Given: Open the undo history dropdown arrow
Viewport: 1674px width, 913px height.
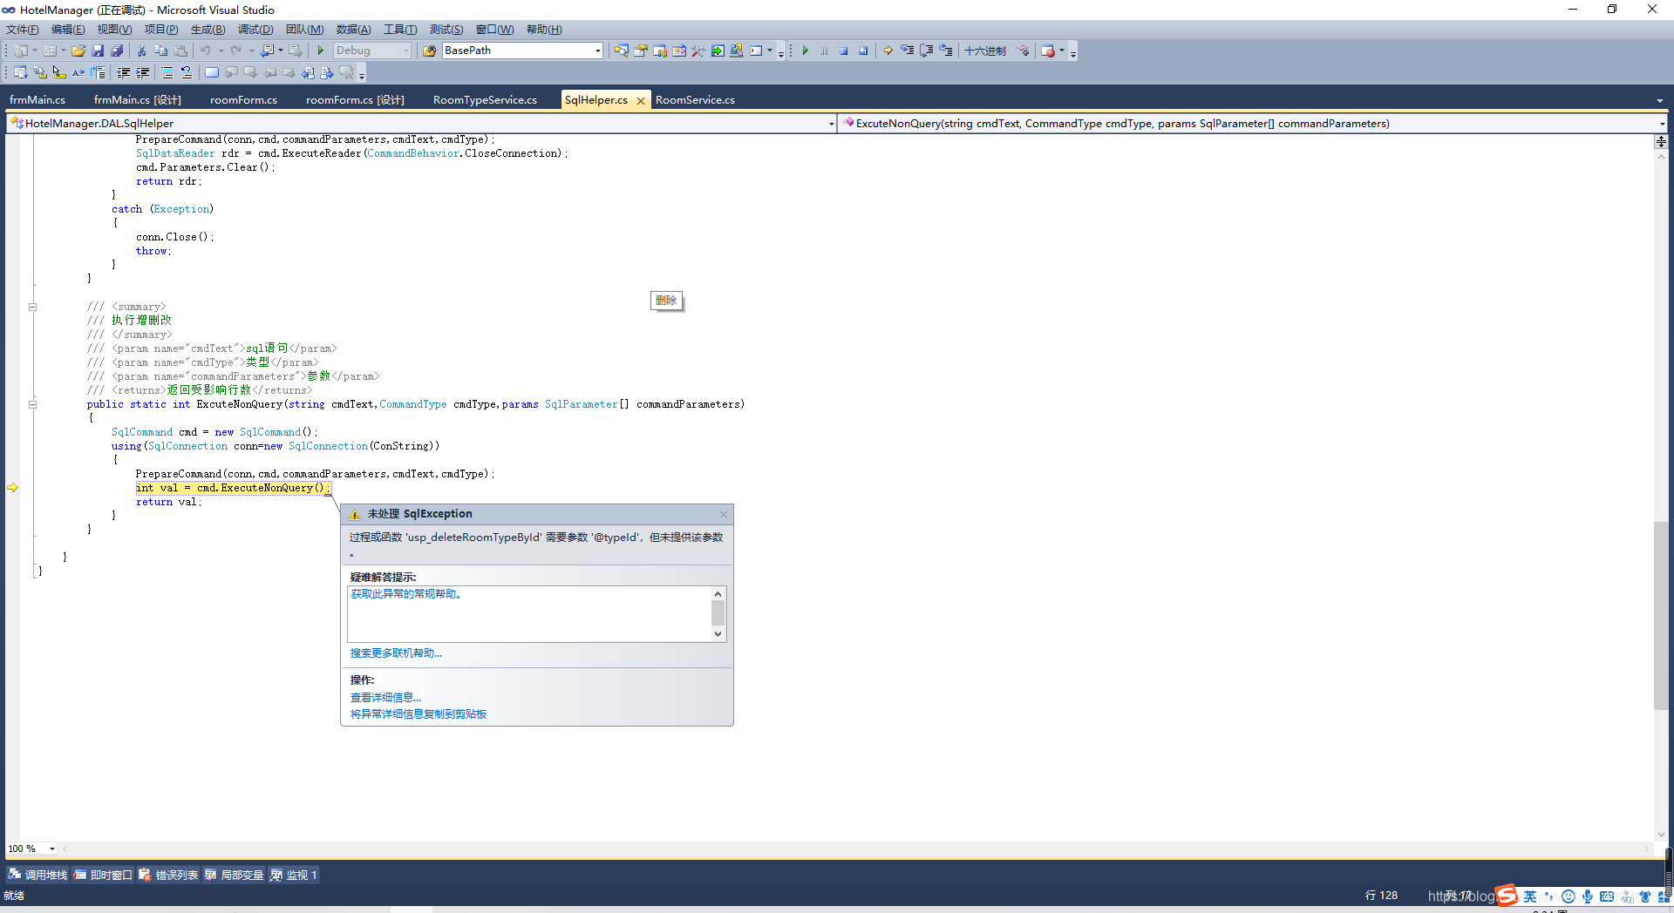Looking at the screenshot, I should pyautogui.click(x=221, y=51).
